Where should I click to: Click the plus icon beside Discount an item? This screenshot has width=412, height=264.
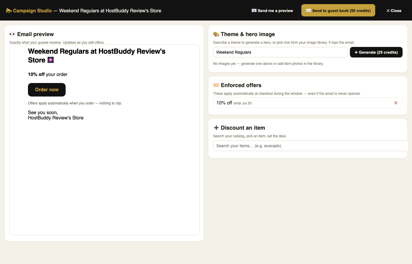pyautogui.click(x=216, y=128)
